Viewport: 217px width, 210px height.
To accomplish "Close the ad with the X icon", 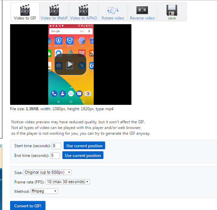I will (x=1, y=146).
